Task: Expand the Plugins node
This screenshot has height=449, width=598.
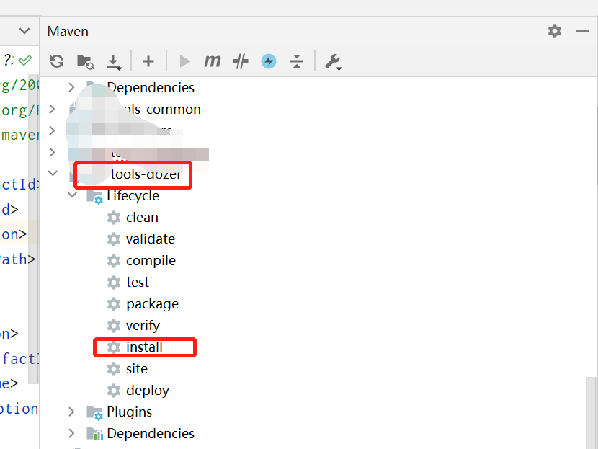Action: coord(71,412)
